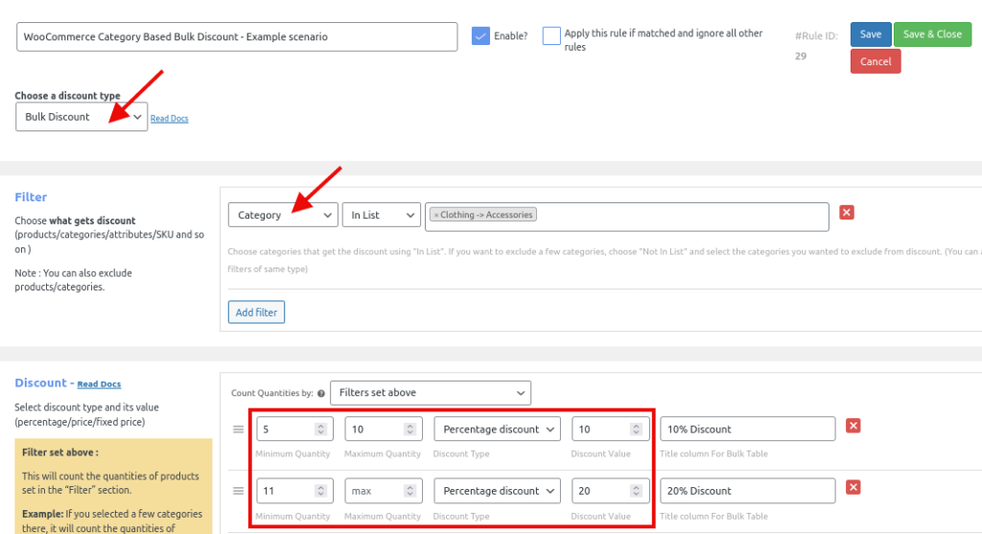The width and height of the screenshot is (982, 534).
Task: Grab the drag handle of the 11-max quantity row
Action: pyautogui.click(x=238, y=491)
